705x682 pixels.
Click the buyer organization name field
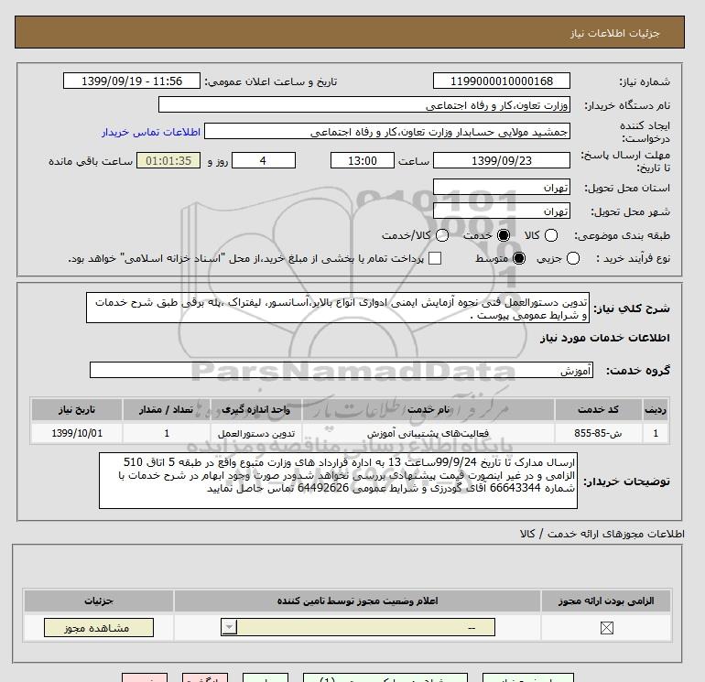pyautogui.click(x=364, y=104)
